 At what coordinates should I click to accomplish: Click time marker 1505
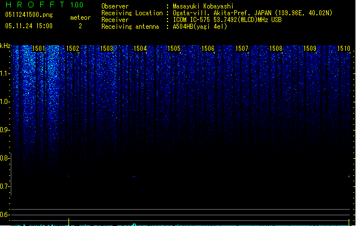tap(174, 49)
